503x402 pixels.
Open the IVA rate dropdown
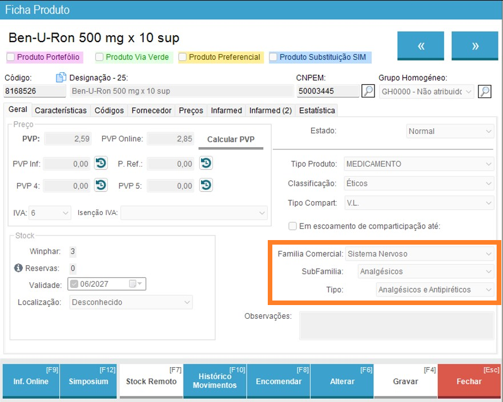pos(50,213)
